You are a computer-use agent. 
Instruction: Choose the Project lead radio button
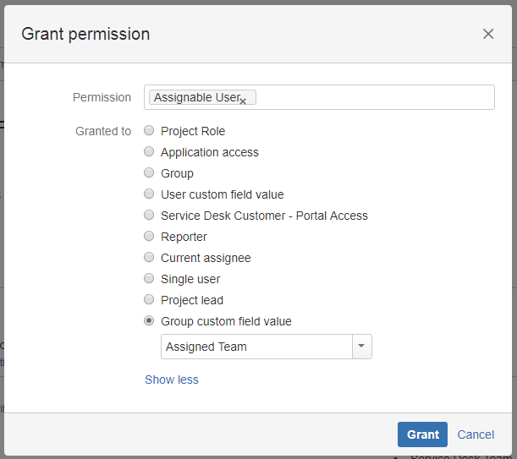pyautogui.click(x=149, y=300)
